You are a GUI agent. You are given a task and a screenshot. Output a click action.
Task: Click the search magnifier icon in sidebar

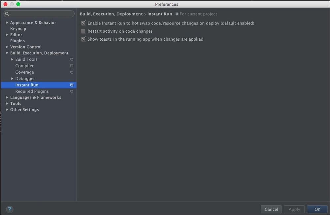pos(7,14)
